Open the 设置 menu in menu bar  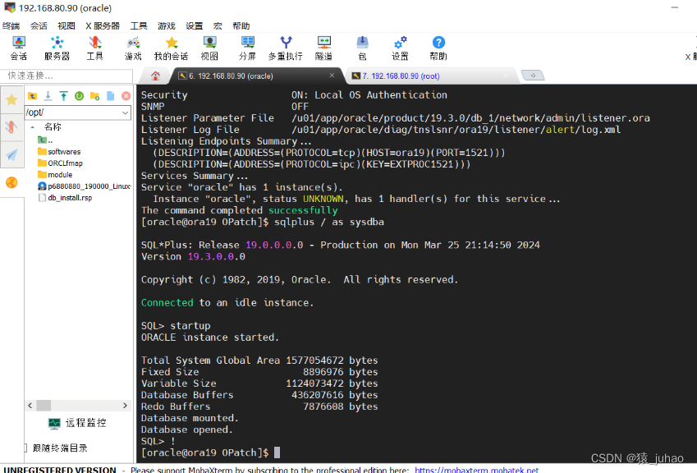(195, 25)
